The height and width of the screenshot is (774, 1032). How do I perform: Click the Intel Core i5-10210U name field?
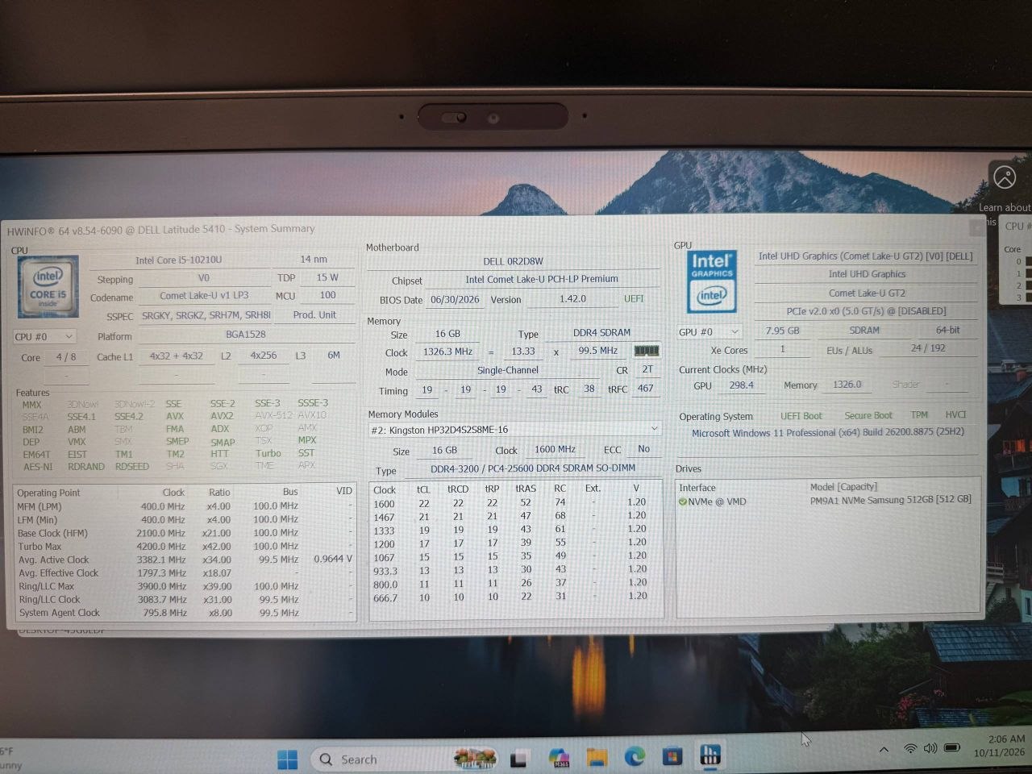(x=179, y=260)
